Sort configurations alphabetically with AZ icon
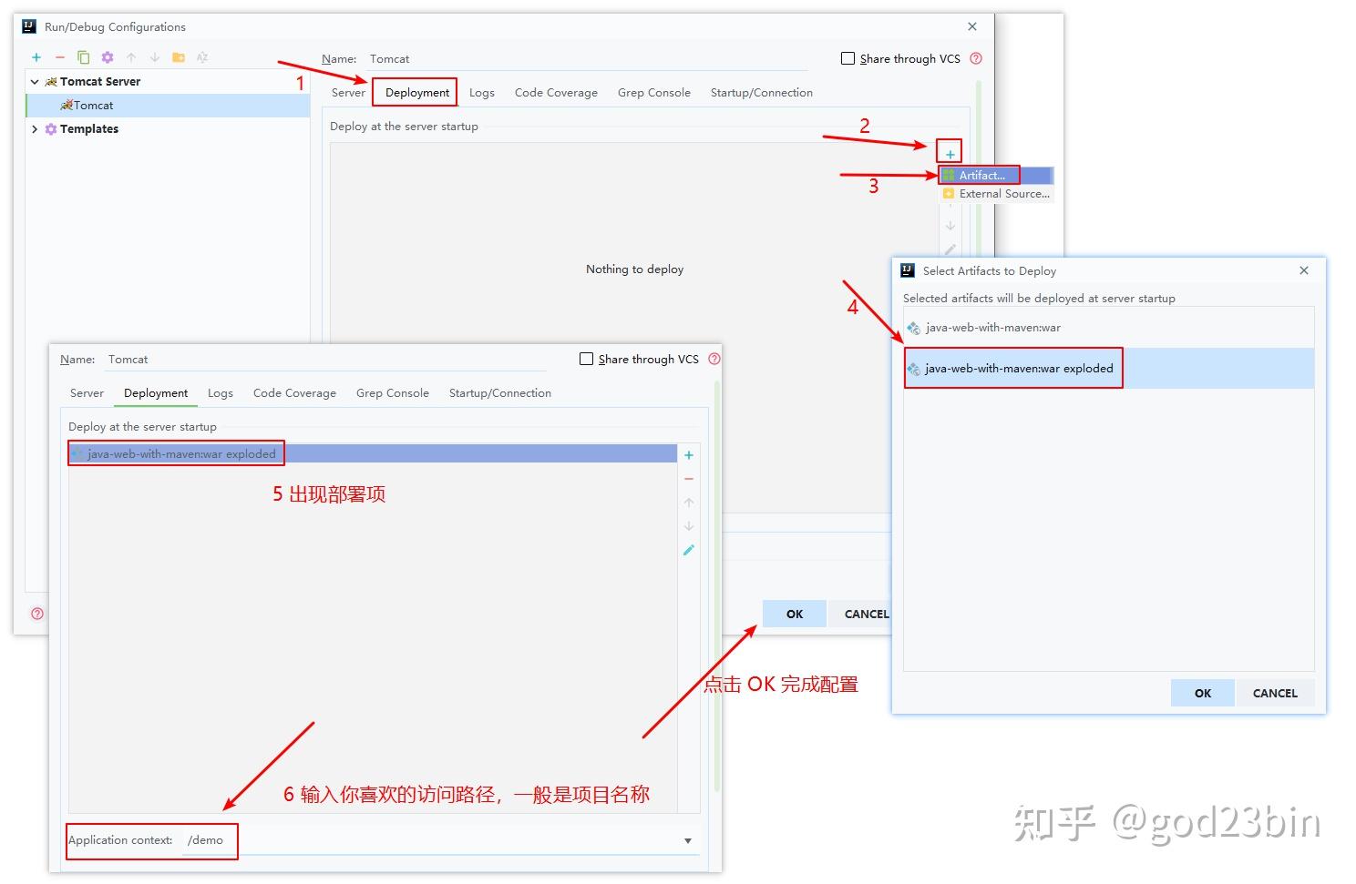The width and height of the screenshot is (1356, 884). coord(203,56)
